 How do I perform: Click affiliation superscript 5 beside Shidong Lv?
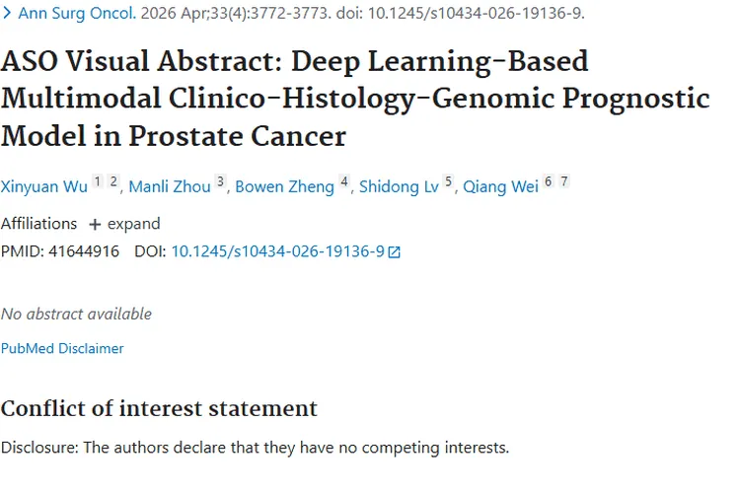[x=449, y=181]
